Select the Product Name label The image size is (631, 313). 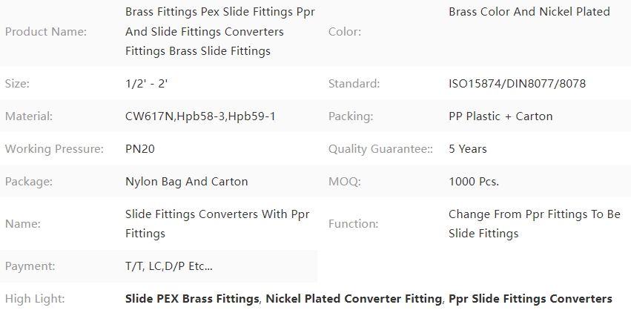[46, 31]
